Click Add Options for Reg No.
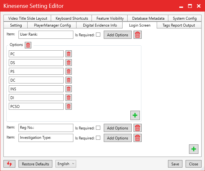Viewport: 205px width, 171px height. coord(118,128)
